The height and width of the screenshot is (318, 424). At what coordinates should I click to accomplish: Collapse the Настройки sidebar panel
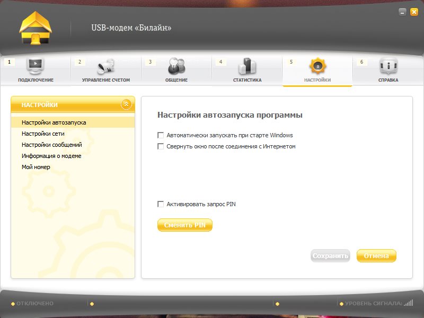pyautogui.click(x=126, y=104)
